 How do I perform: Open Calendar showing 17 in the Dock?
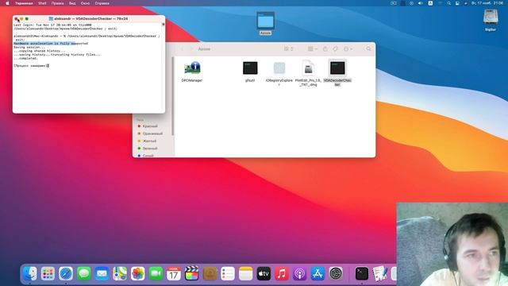174,273
